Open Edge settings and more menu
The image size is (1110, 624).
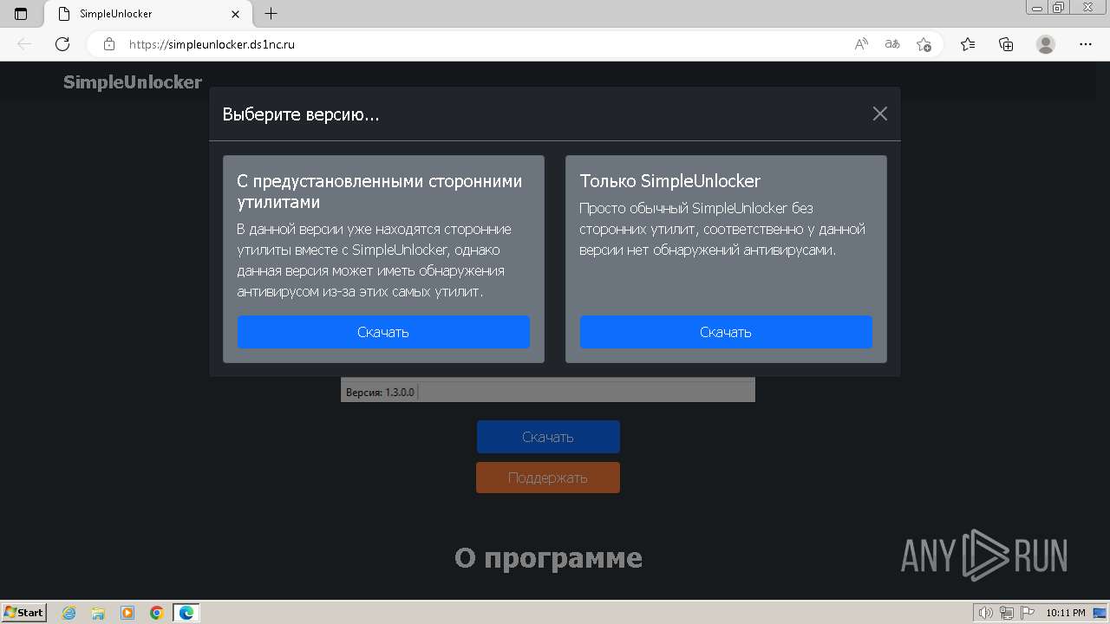coord(1086,44)
